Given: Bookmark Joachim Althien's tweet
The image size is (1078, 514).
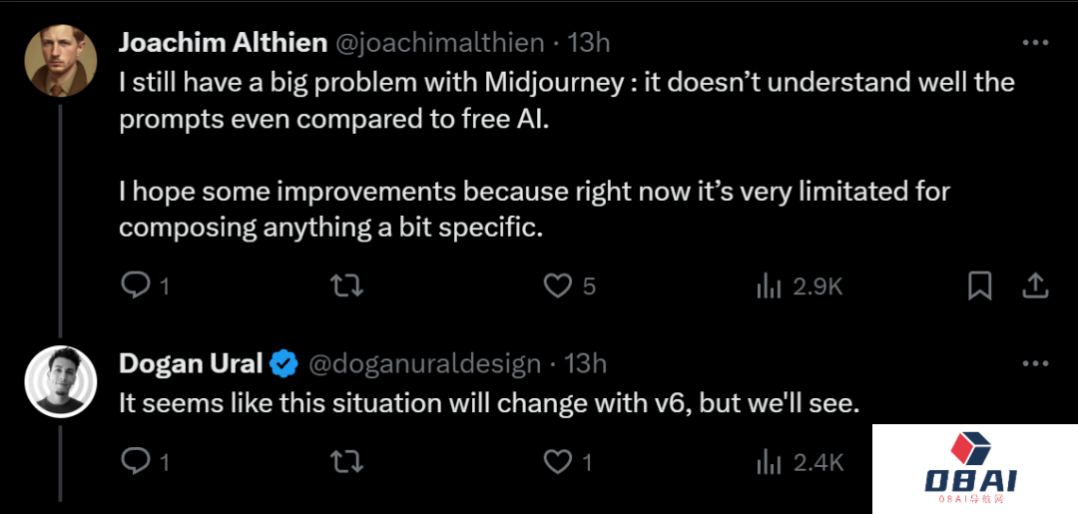Looking at the screenshot, I should (x=980, y=286).
